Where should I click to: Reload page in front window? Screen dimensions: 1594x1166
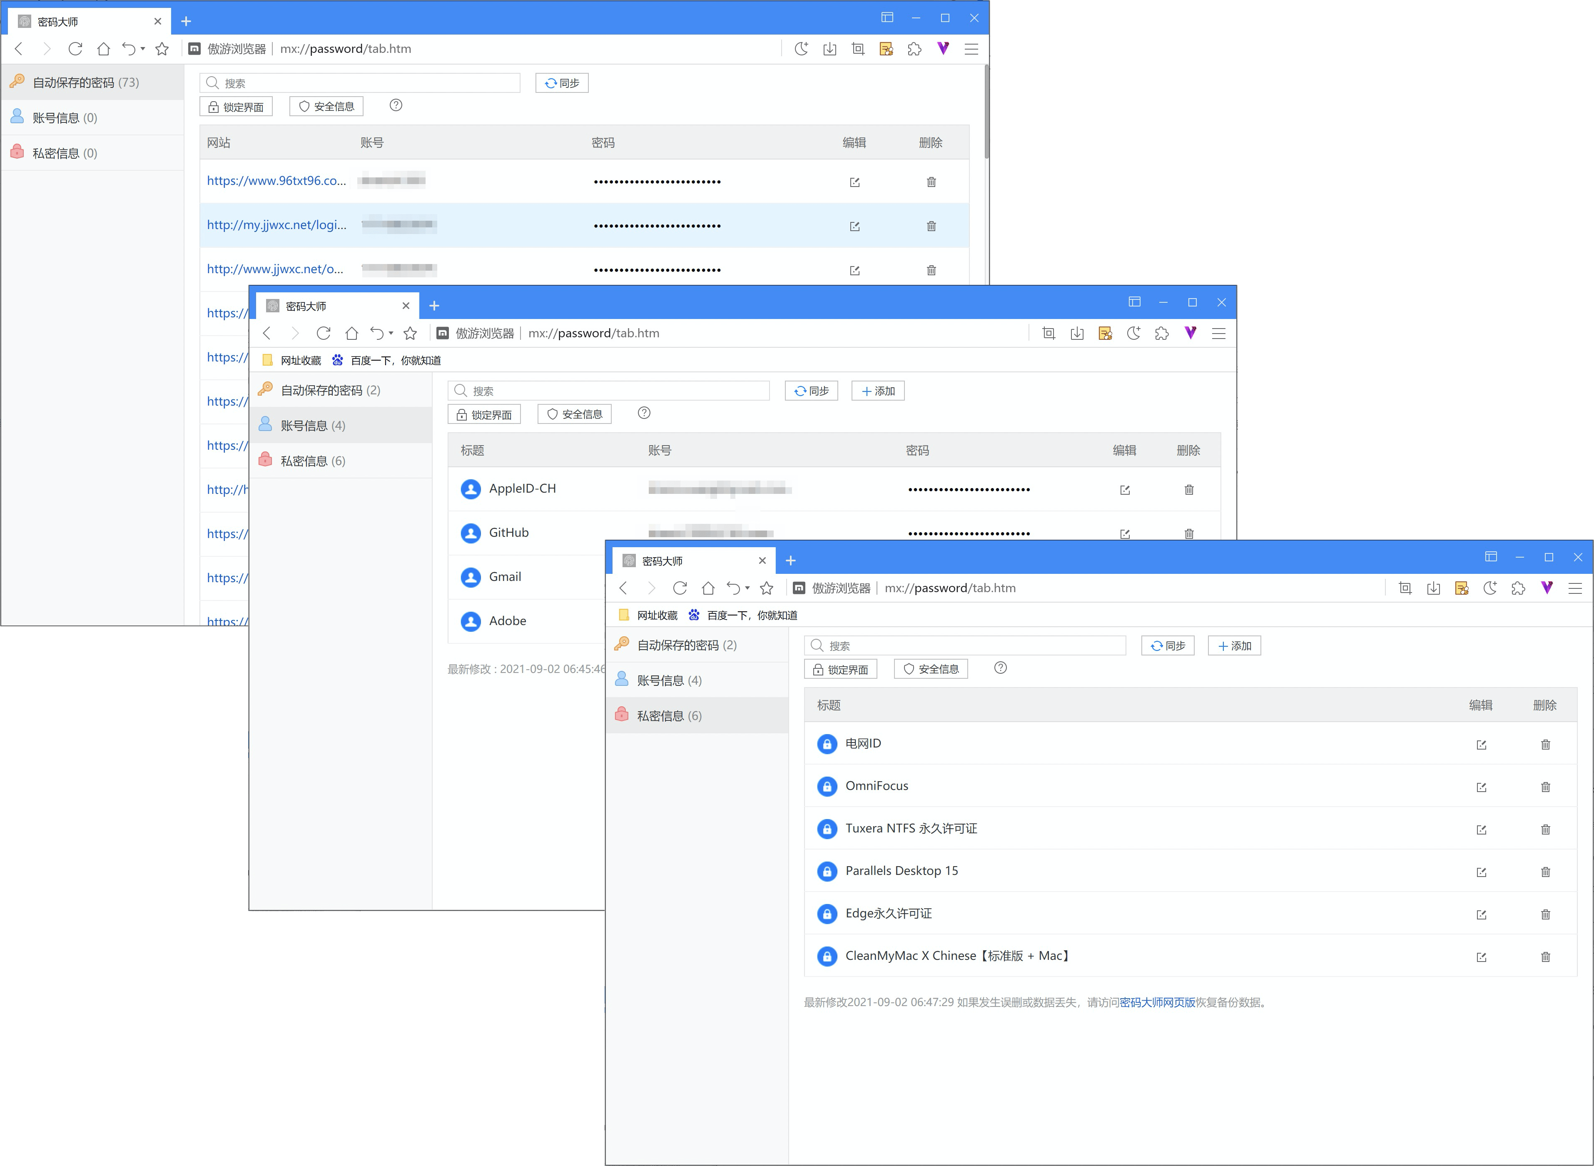pos(680,588)
